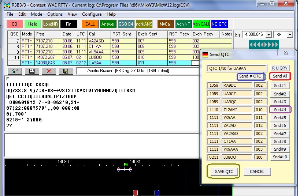Click the green flag tuning marker on the spectrum

pyautogui.click(x=126, y=165)
